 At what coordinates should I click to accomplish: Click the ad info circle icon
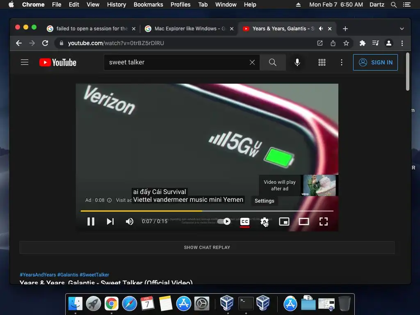point(109,200)
